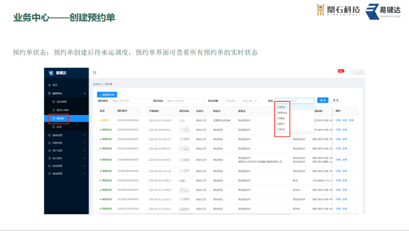This screenshot has width=409, height=231.
Task: Click the 新建预约单 button
Action: pyautogui.click(x=107, y=94)
